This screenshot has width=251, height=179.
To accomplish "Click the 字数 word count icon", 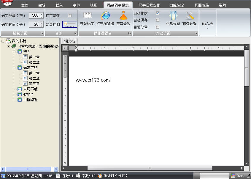I will (x=78, y=176).
